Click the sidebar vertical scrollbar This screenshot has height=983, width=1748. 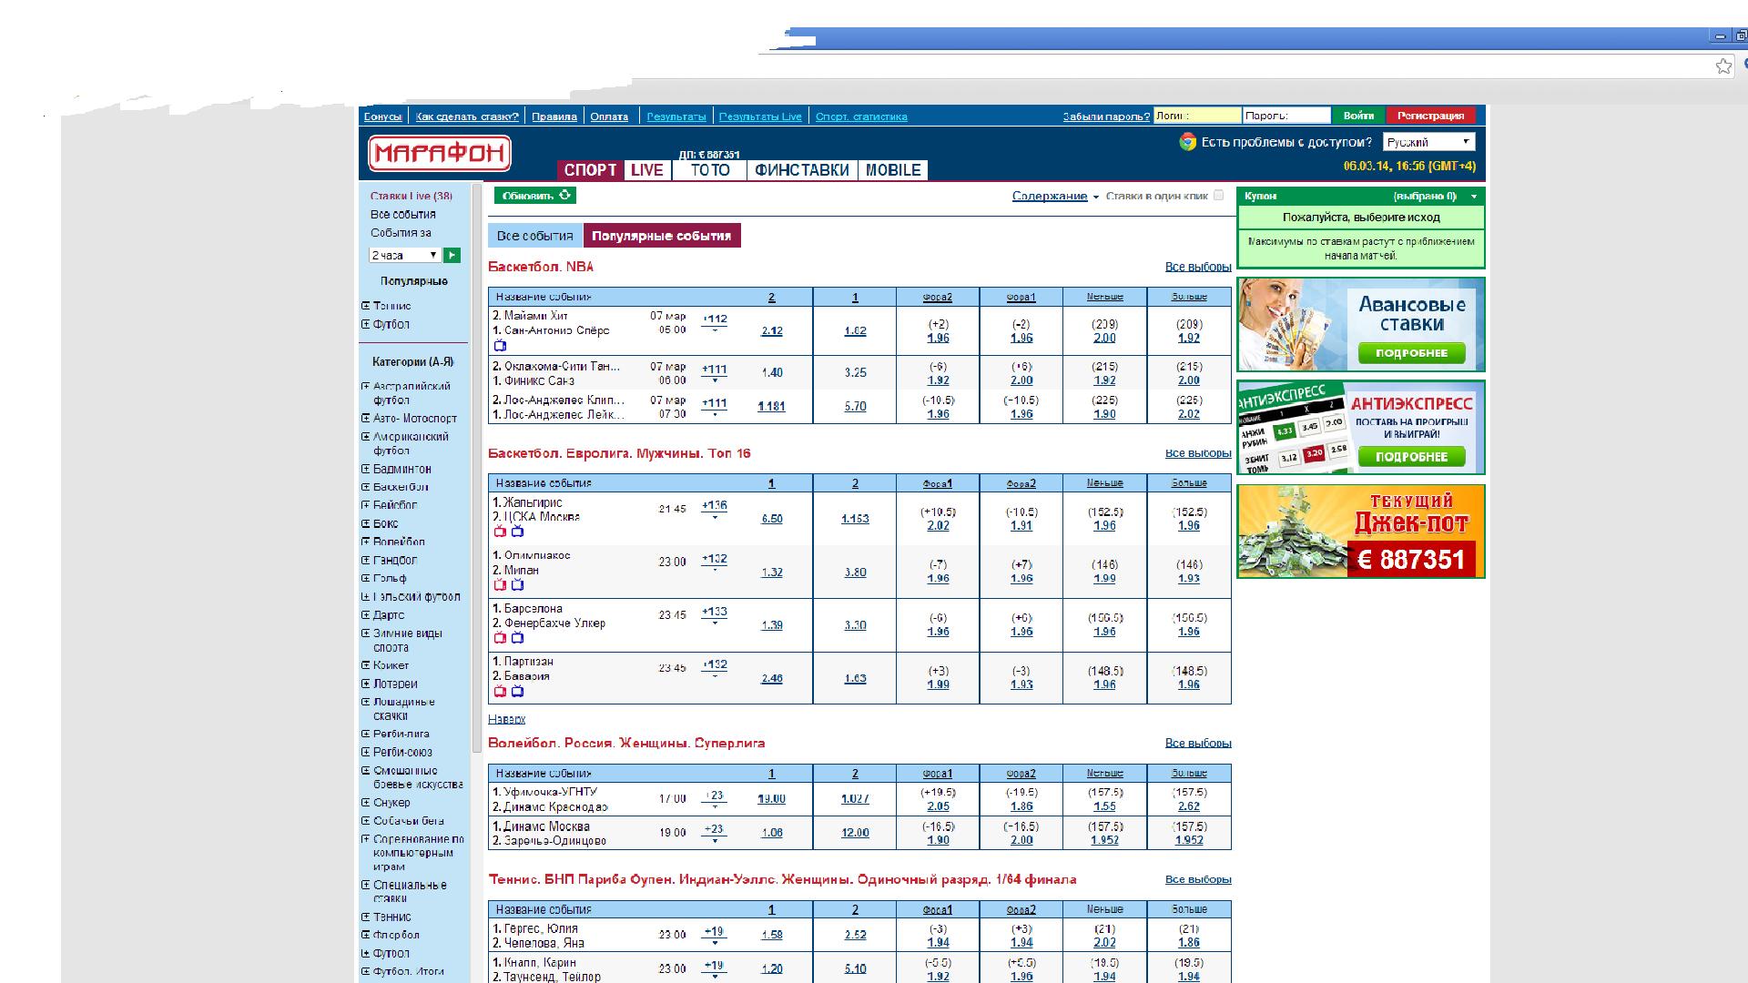(477, 468)
